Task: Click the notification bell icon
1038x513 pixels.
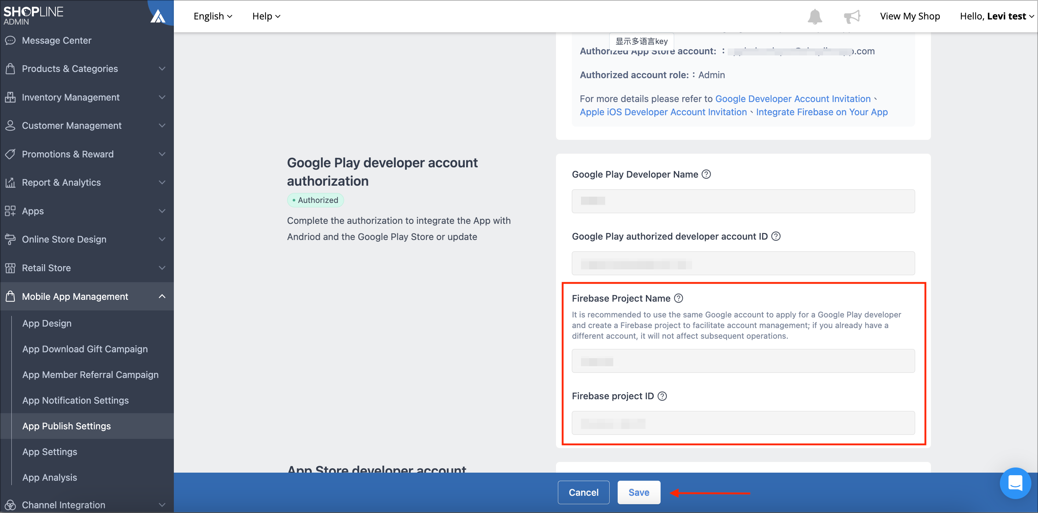Action: (x=814, y=17)
